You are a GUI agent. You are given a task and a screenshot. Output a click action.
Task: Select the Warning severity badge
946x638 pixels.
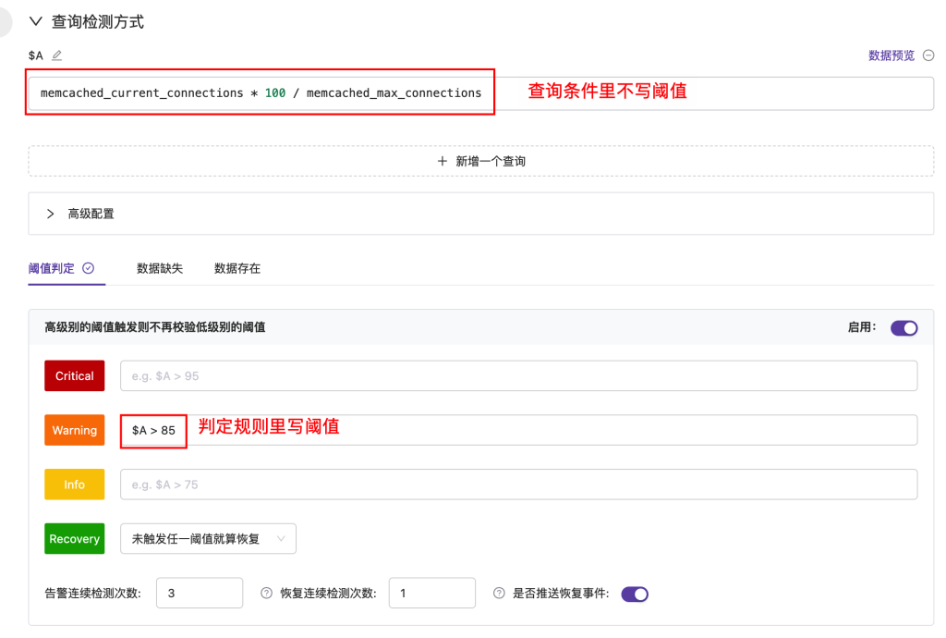coord(74,429)
